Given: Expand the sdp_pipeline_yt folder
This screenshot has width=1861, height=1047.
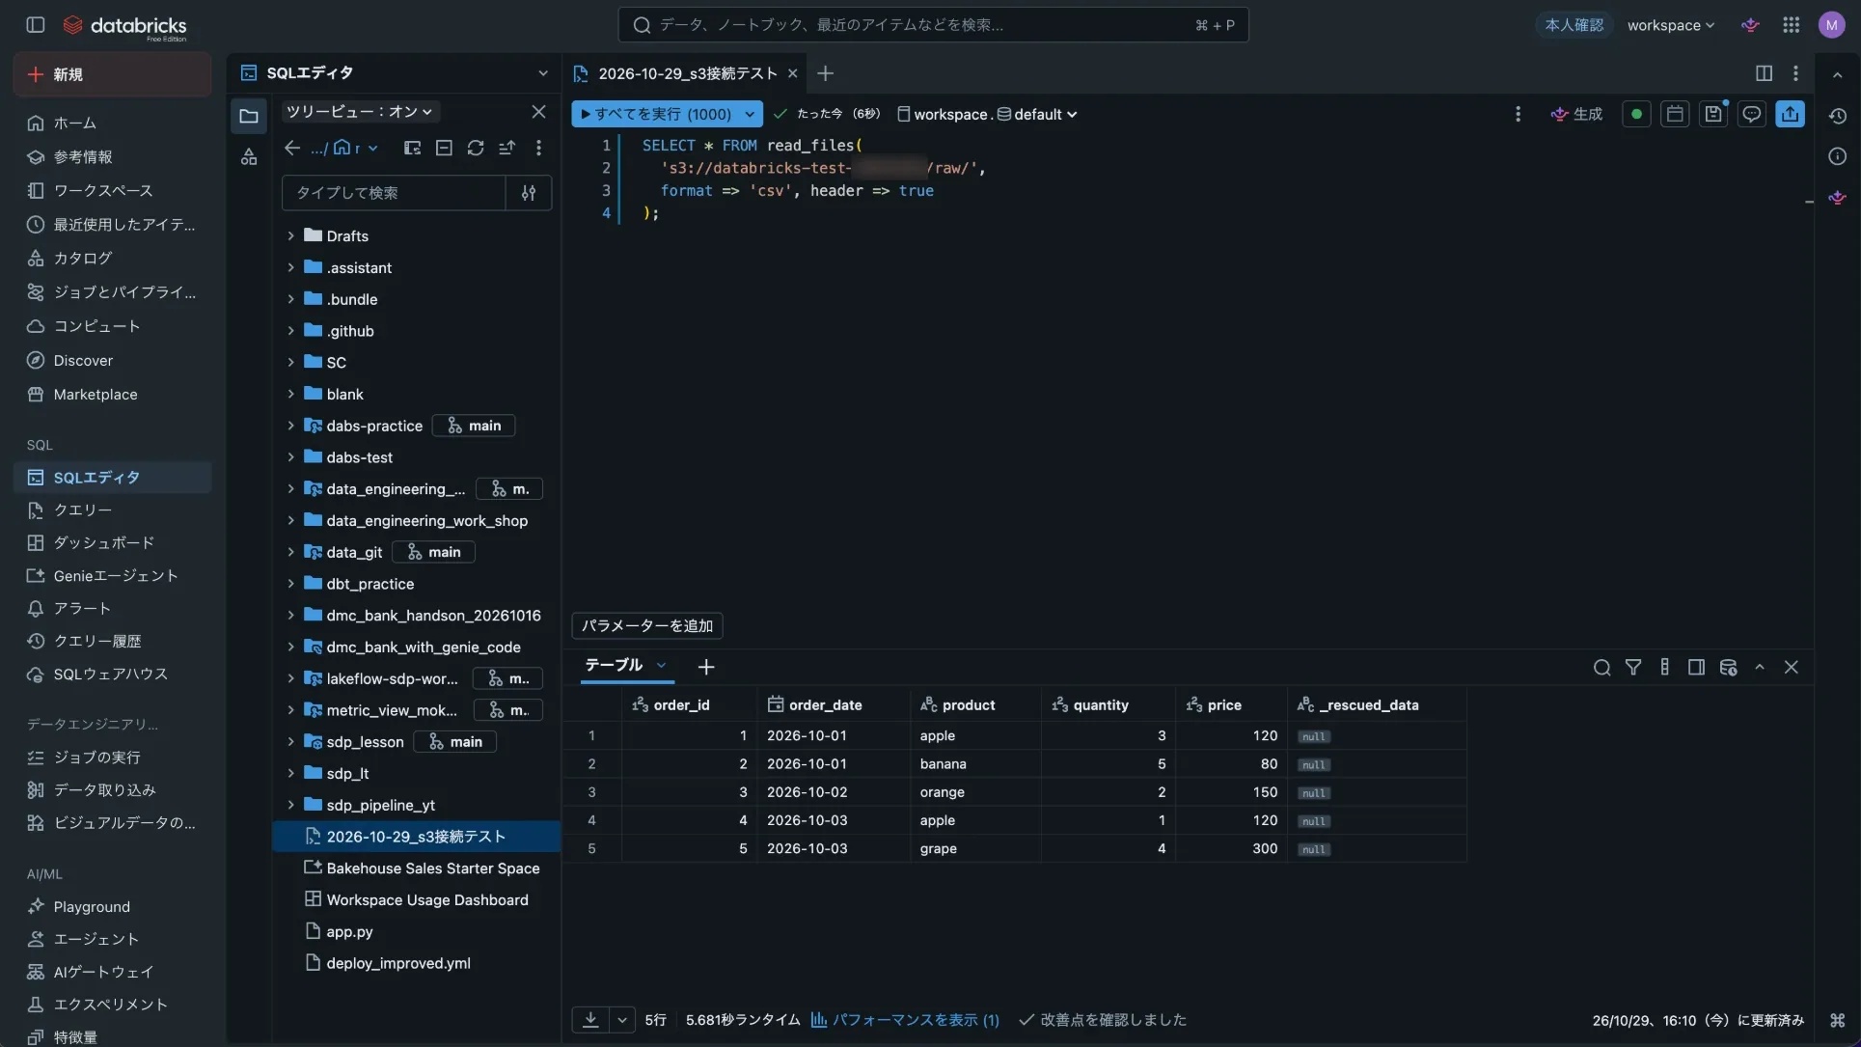Looking at the screenshot, I should click(290, 806).
